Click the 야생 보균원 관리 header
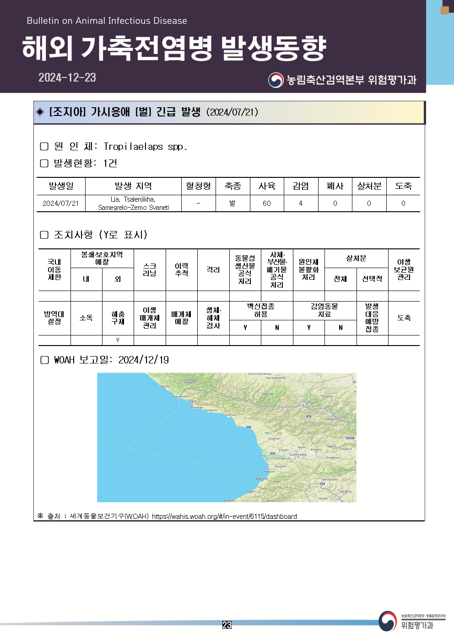Image resolution: width=454 pixels, height=643 pixels. point(404,269)
